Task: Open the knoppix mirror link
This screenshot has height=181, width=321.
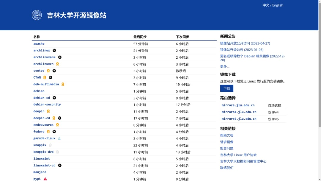Action: point(40,145)
